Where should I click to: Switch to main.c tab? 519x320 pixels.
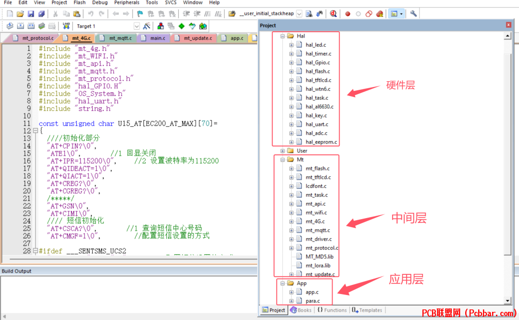153,38
